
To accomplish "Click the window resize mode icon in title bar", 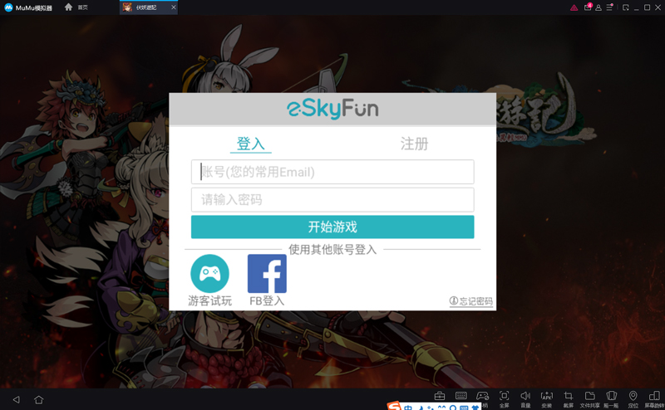I will pos(626,7).
